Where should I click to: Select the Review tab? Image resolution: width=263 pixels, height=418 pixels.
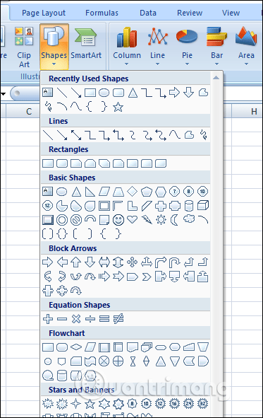tap(190, 13)
